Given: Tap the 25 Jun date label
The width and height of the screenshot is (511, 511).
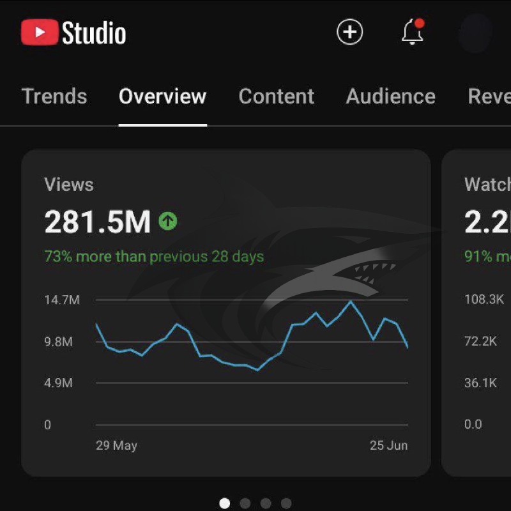Looking at the screenshot, I should [x=388, y=445].
